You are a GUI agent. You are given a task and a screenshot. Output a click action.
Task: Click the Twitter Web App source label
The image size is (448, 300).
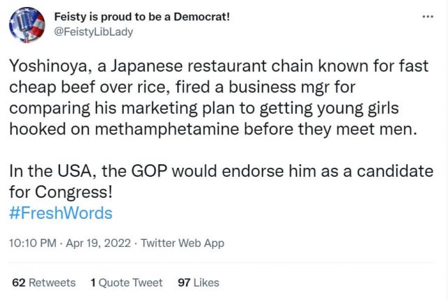tap(182, 243)
